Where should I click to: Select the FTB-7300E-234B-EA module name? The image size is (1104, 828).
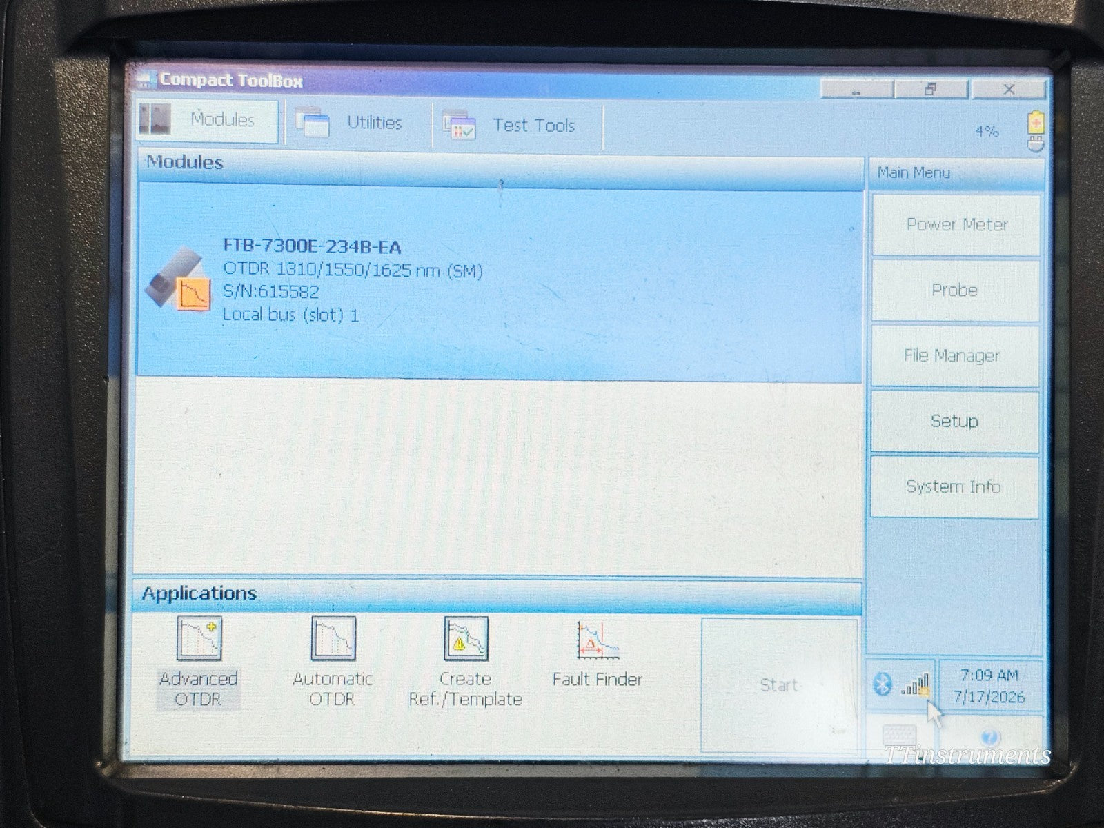312,246
